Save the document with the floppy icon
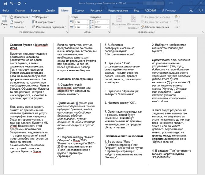Screen dimensions: 205x175 coord(5,3)
